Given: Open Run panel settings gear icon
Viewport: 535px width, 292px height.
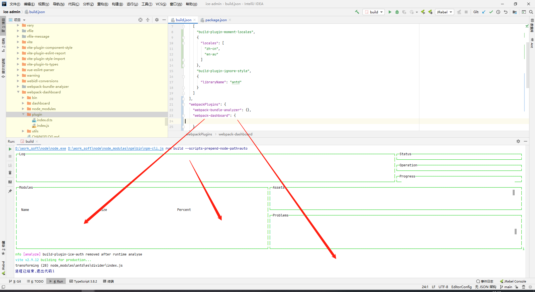Looking at the screenshot, I should tap(518, 141).
